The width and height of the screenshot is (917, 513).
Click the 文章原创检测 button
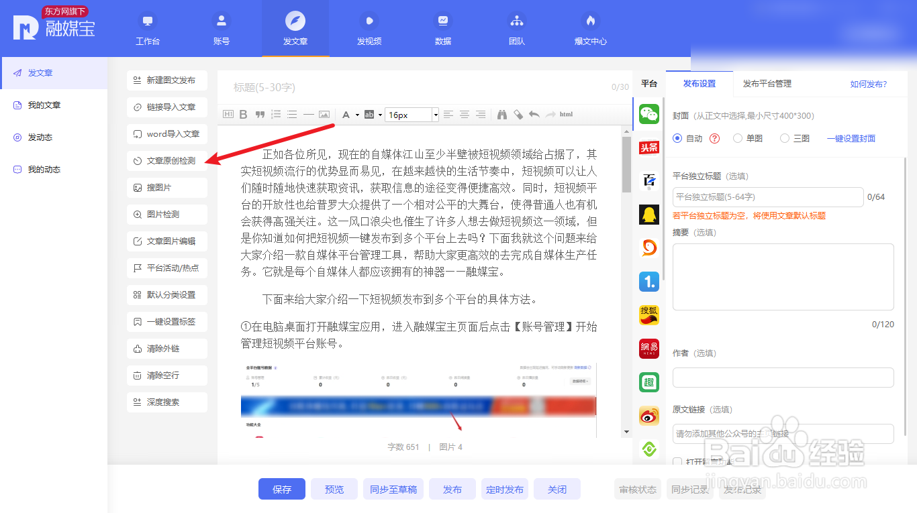coord(167,161)
